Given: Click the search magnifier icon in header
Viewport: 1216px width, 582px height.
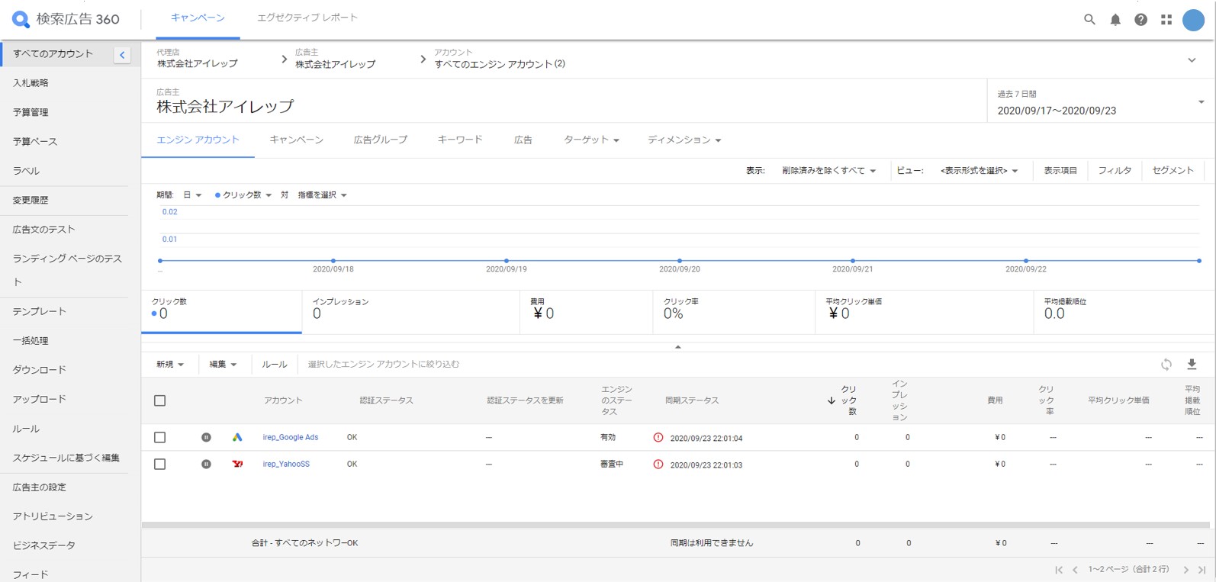Looking at the screenshot, I should pyautogui.click(x=1089, y=20).
